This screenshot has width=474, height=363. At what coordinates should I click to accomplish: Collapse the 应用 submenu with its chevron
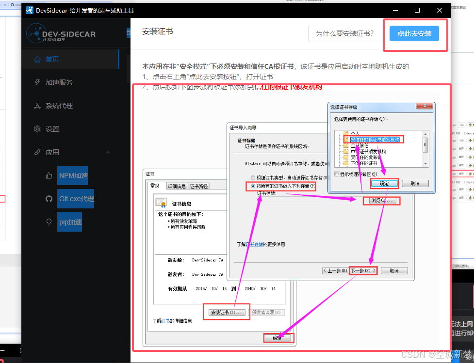pyautogui.click(x=108, y=152)
